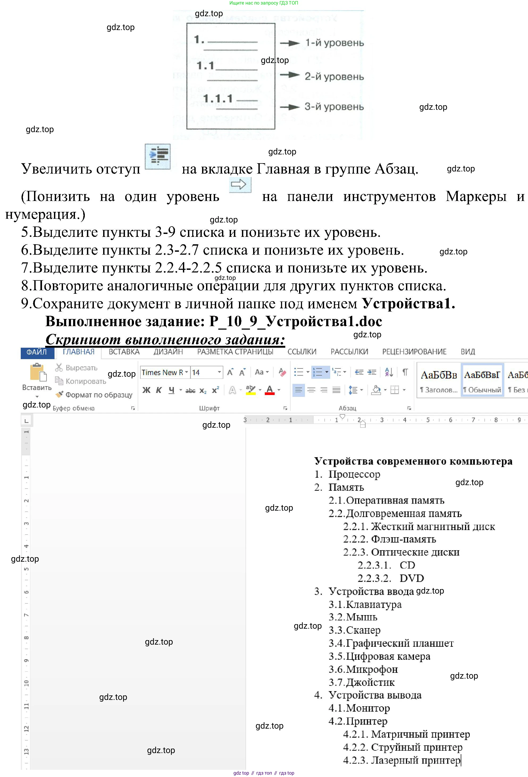Click the Copy (Копировать) icon
The width and height of the screenshot is (528, 777).
(x=59, y=381)
